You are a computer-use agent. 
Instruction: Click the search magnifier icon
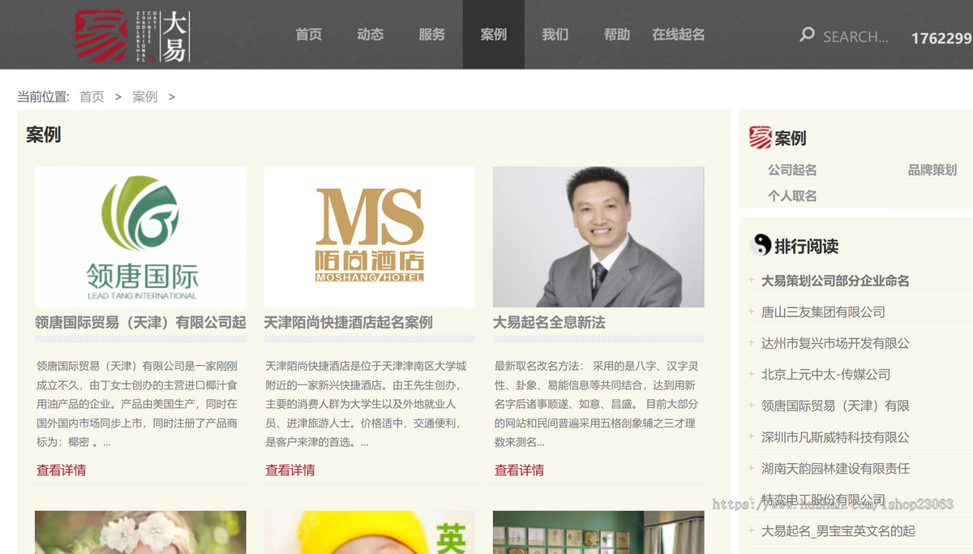pyautogui.click(x=807, y=35)
